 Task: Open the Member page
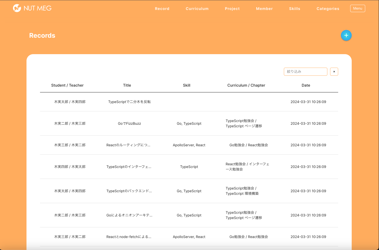tap(264, 9)
